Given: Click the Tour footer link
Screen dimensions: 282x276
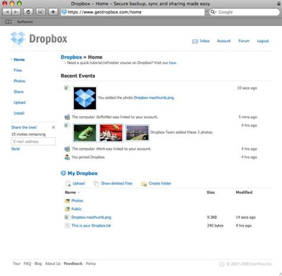Looking at the screenshot, I should (x=17, y=263).
